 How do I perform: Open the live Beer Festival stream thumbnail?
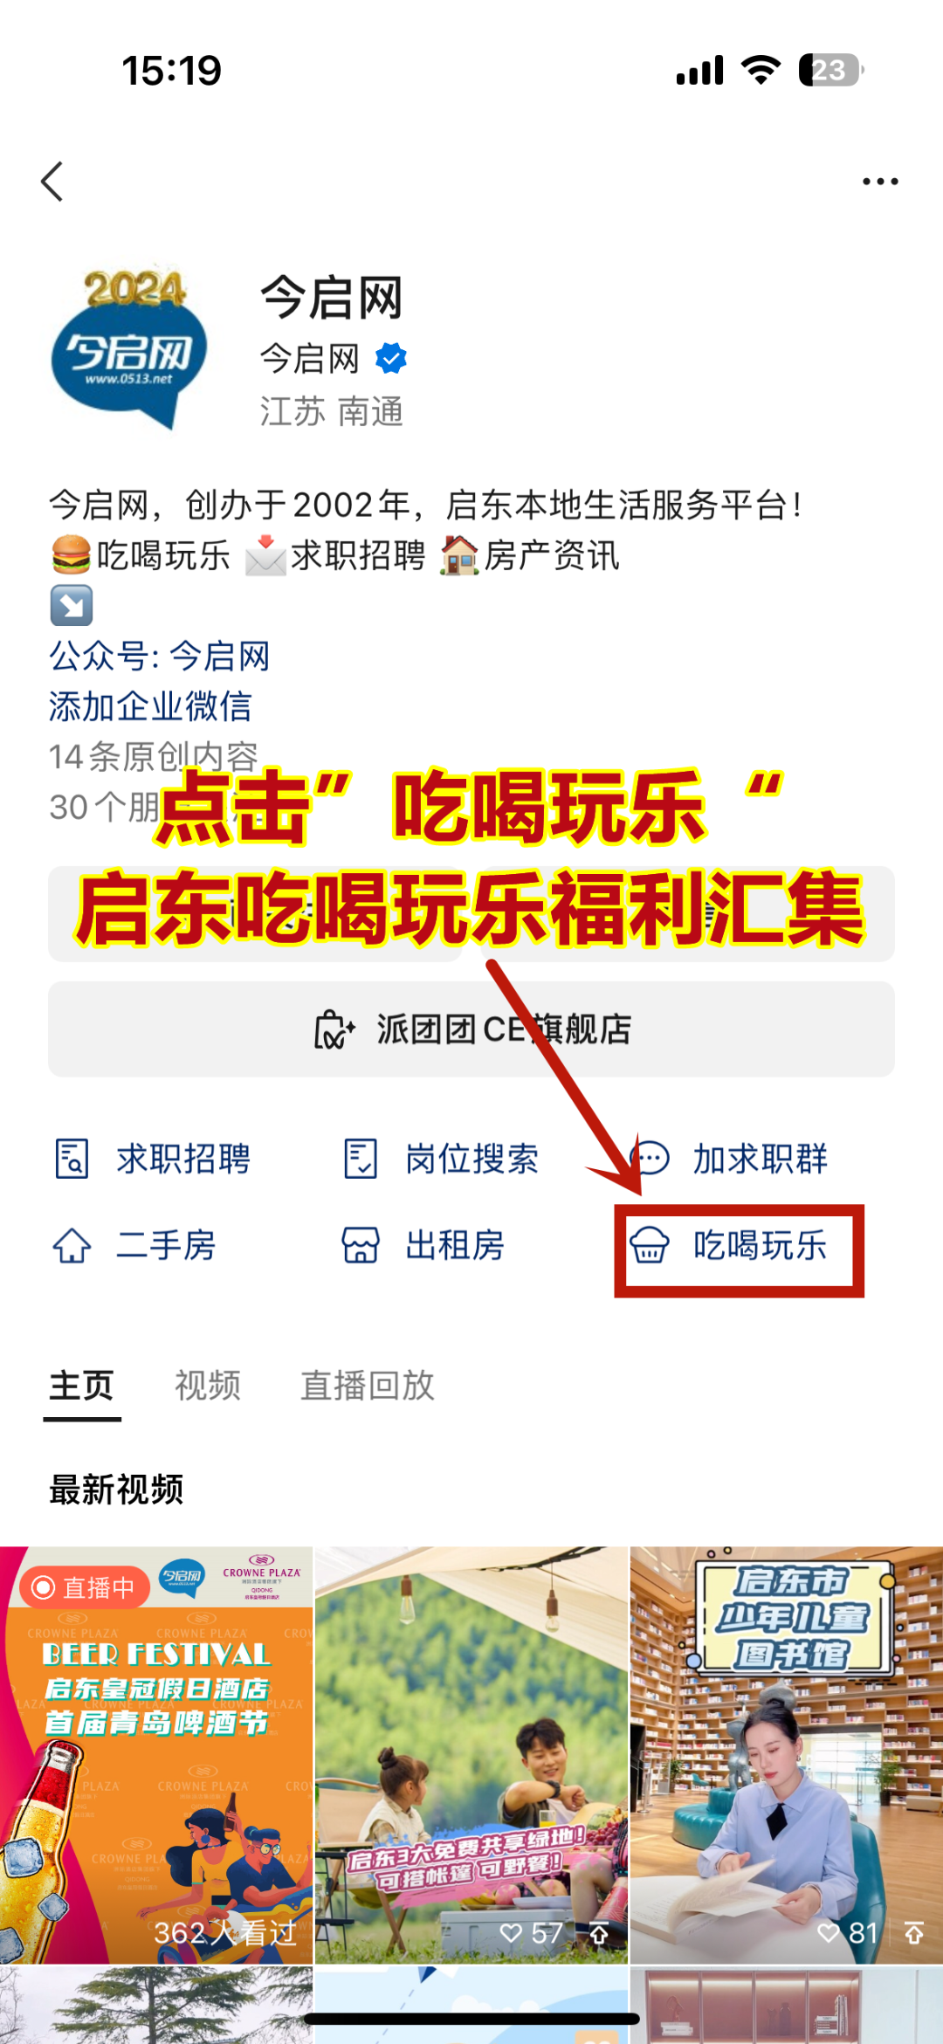point(156,1755)
